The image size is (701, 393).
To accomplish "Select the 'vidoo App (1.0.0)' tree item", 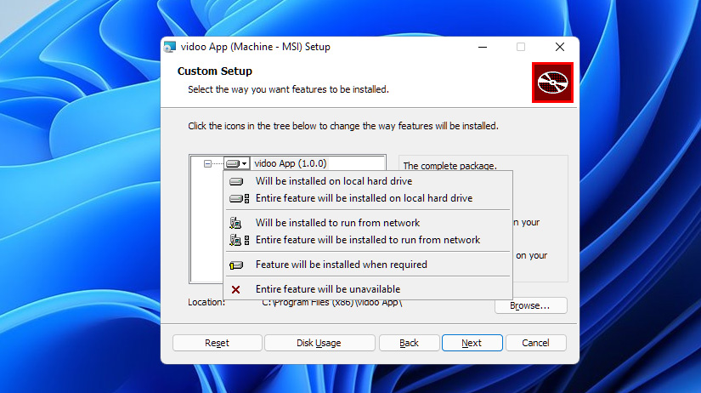I will click(291, 163).
